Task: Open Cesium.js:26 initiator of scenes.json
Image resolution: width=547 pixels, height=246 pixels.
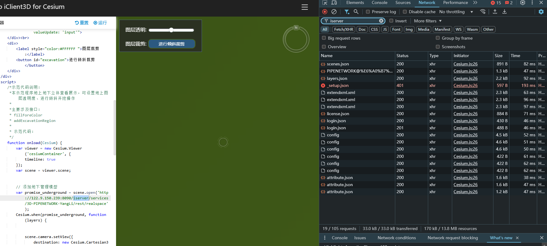Action: 465,64
